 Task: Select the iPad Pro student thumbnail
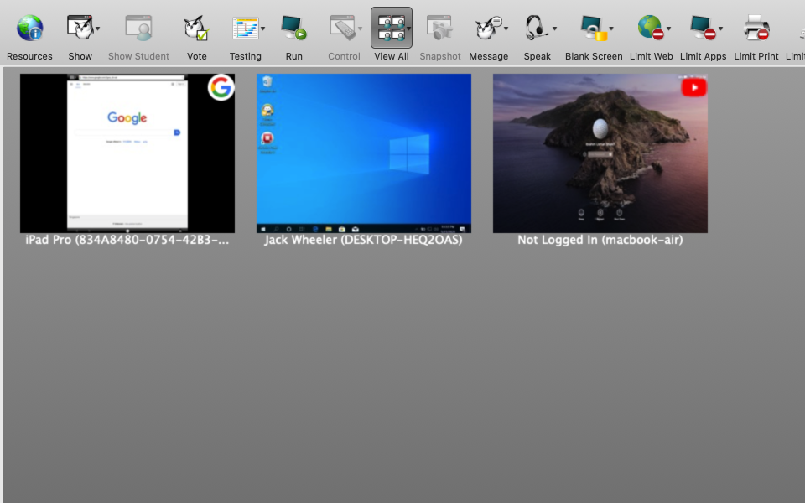[x=127, y=153]
